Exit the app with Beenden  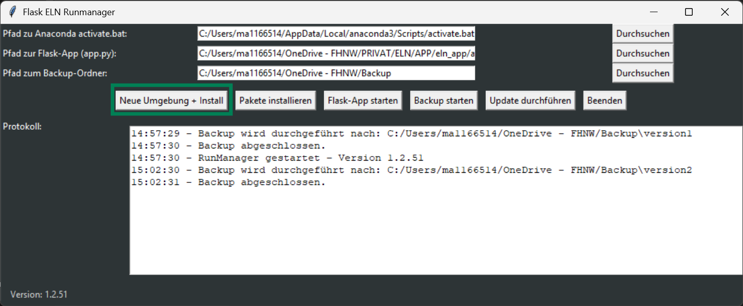605,100
